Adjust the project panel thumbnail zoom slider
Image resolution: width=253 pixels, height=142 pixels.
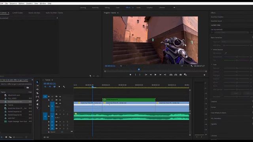point(14,137)
